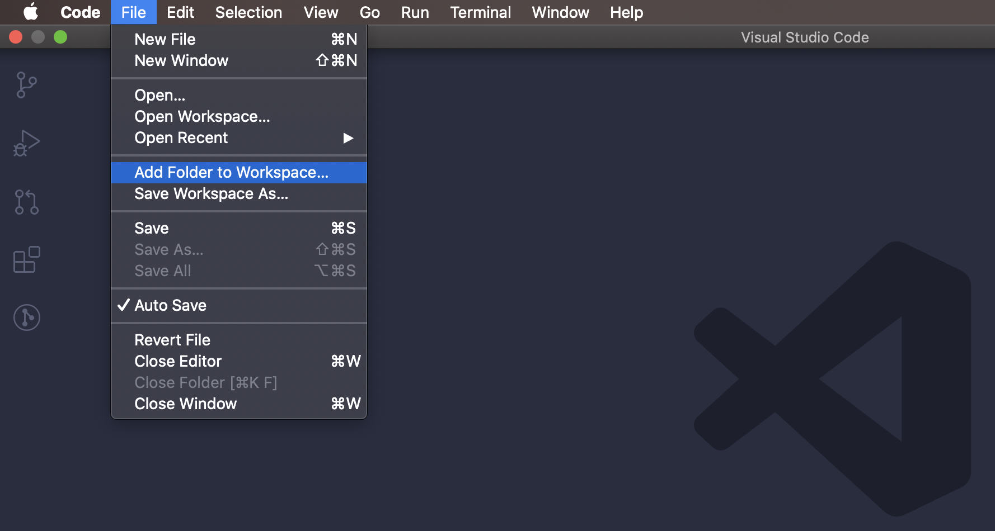Open the Window menu
This screenshot has width=995, height=531.
pyautogui.click(x=560, y=12)
